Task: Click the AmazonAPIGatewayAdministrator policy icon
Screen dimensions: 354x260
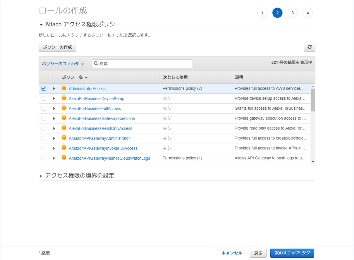Action: 64,138
